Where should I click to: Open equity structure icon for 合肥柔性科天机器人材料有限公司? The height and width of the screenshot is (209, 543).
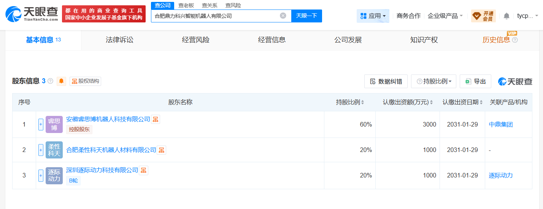pos(161,150)
